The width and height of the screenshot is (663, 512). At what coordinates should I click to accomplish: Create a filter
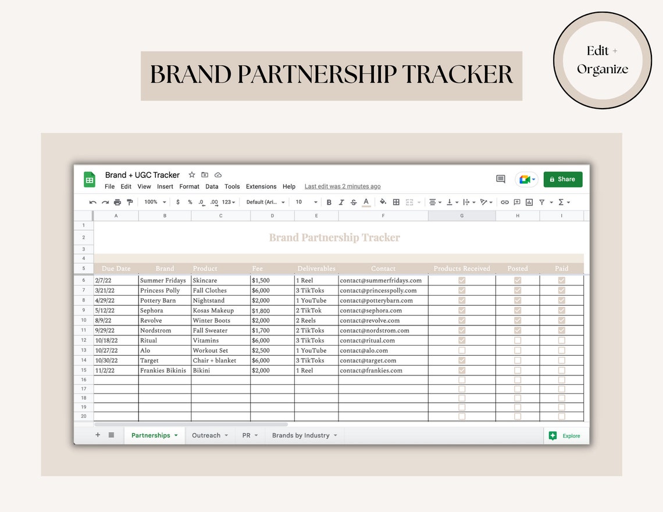[x=542, y=202]
